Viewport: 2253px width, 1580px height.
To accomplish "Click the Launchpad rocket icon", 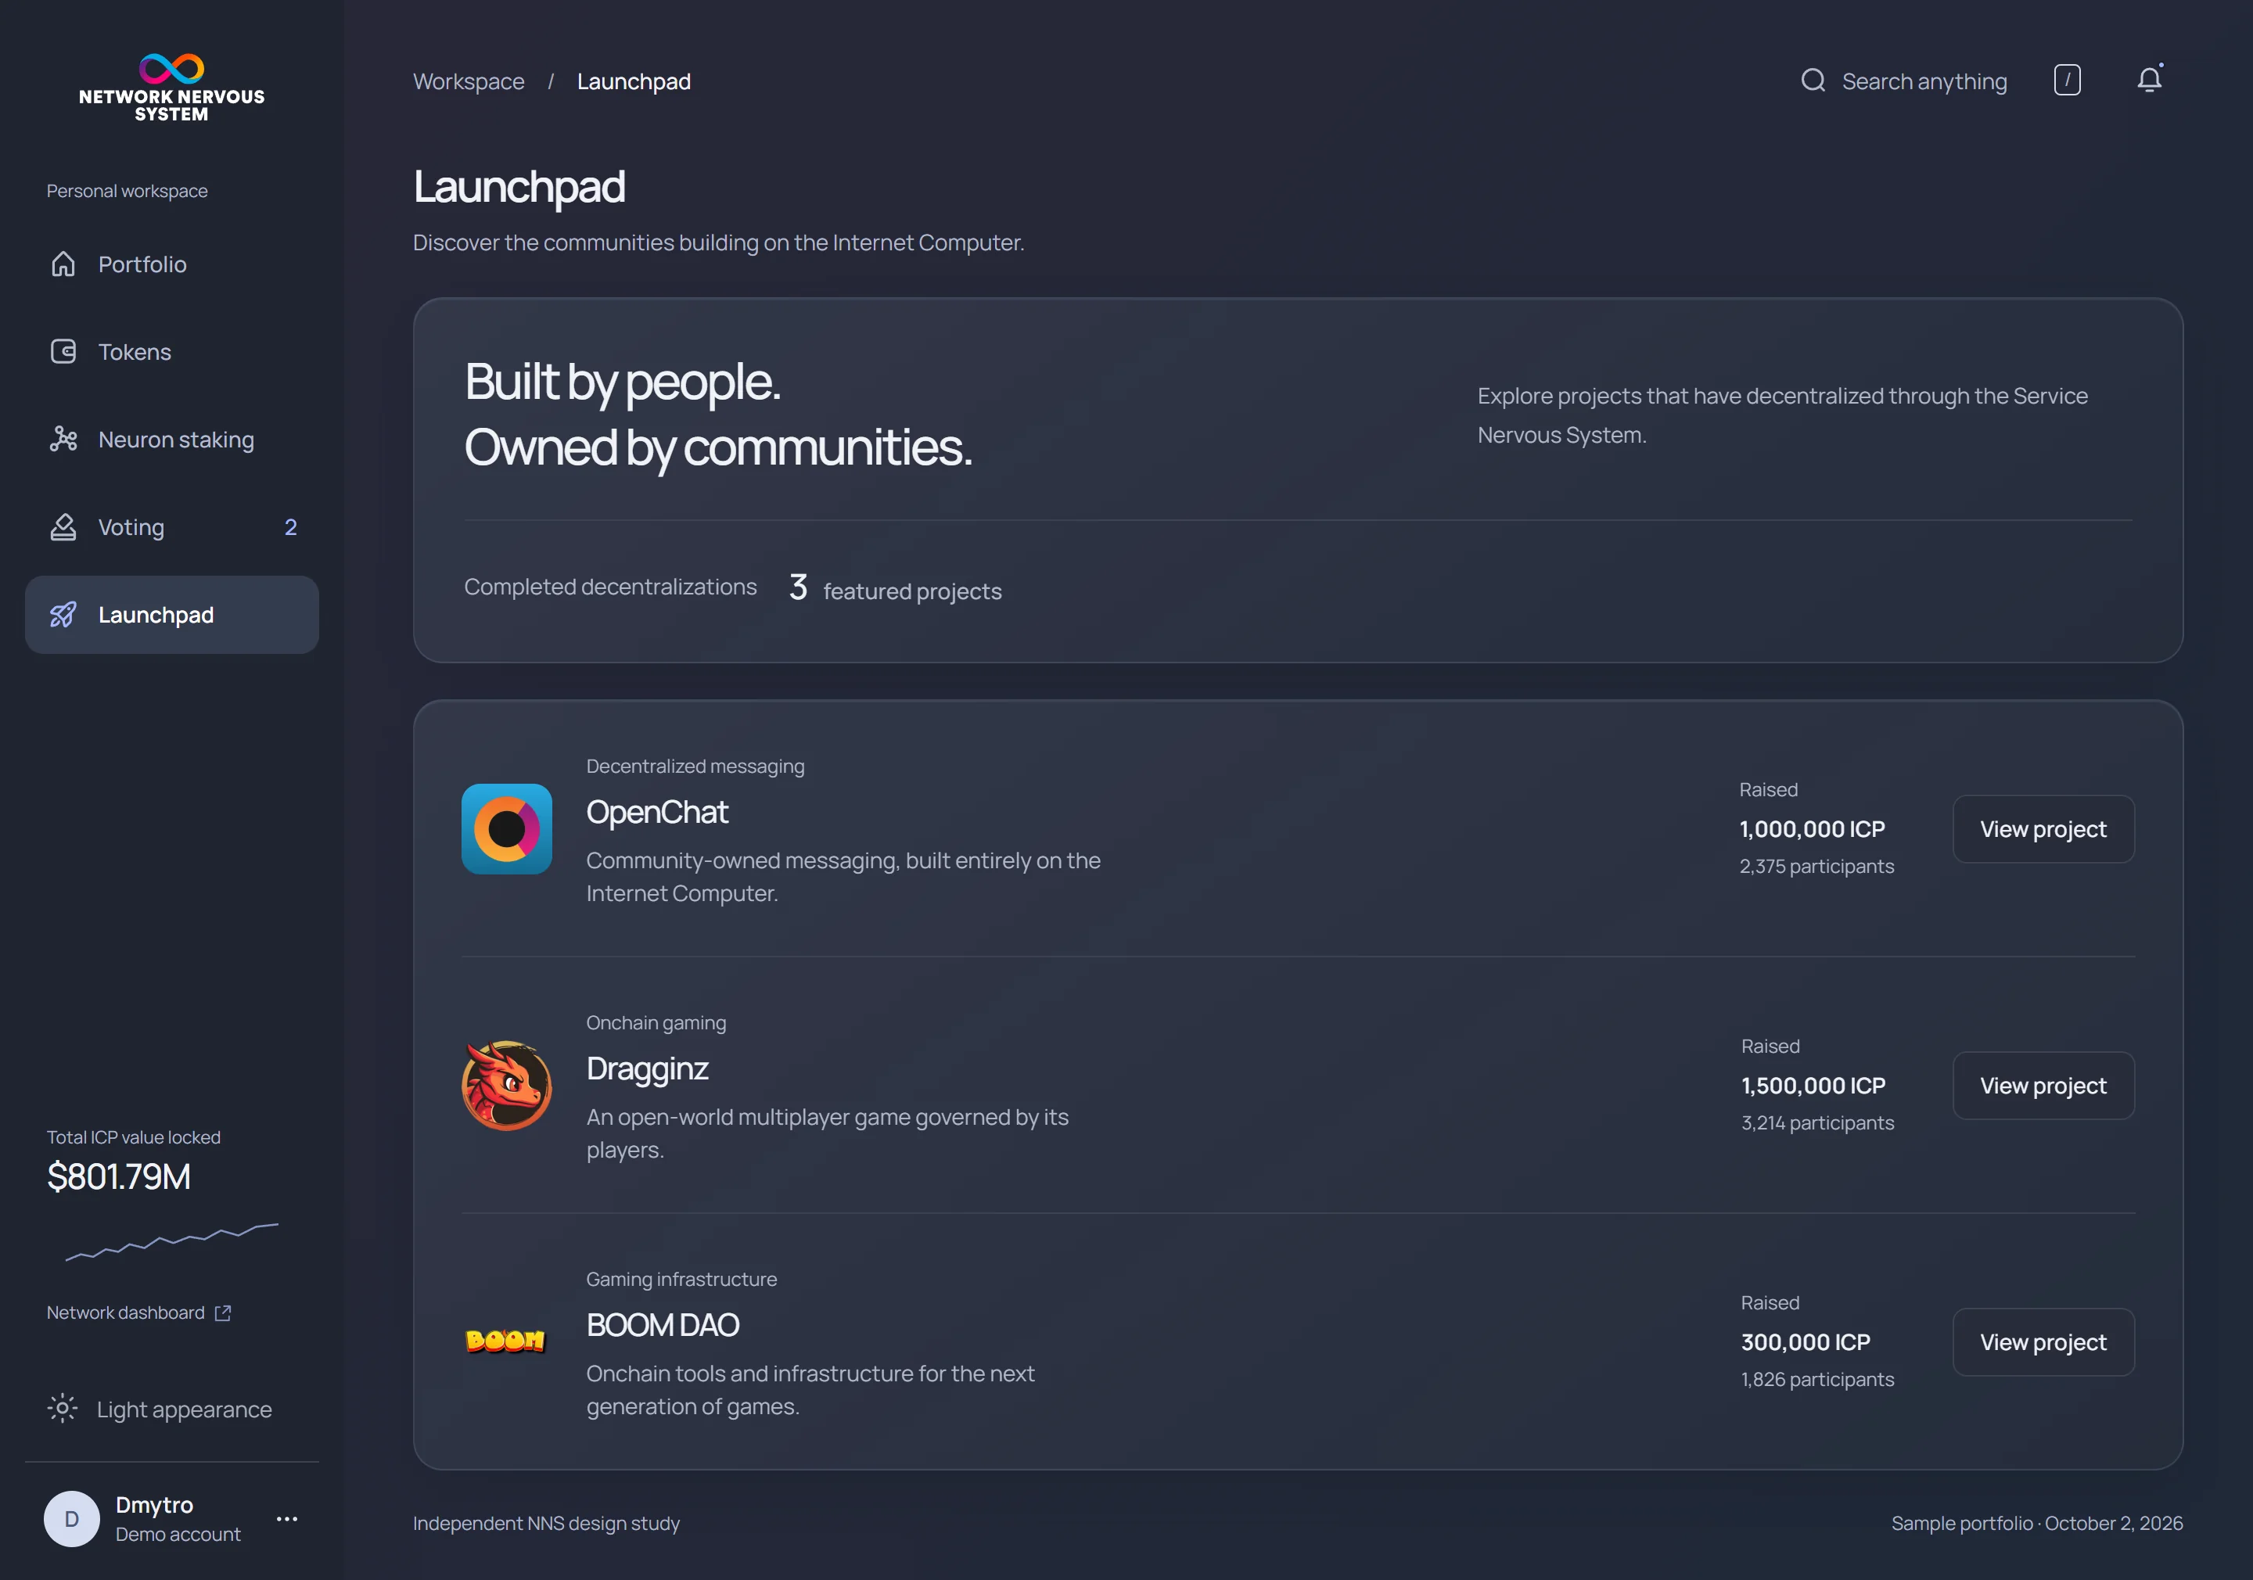I will (63, 614).
